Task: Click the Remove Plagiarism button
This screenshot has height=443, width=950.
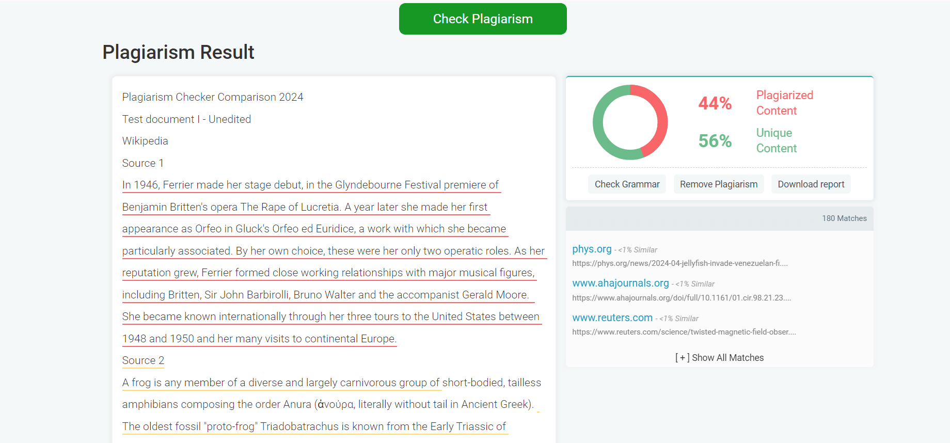Action: (718, 184)
